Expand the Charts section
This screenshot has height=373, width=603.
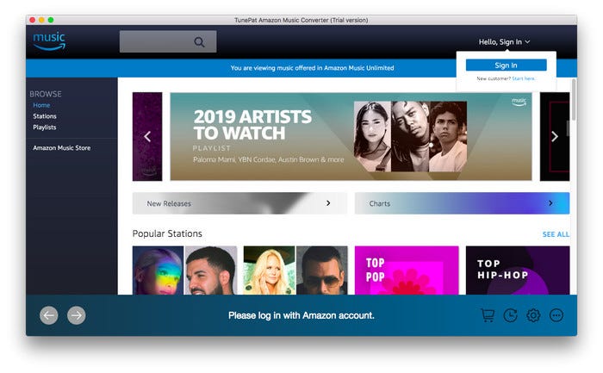(462, 203)
